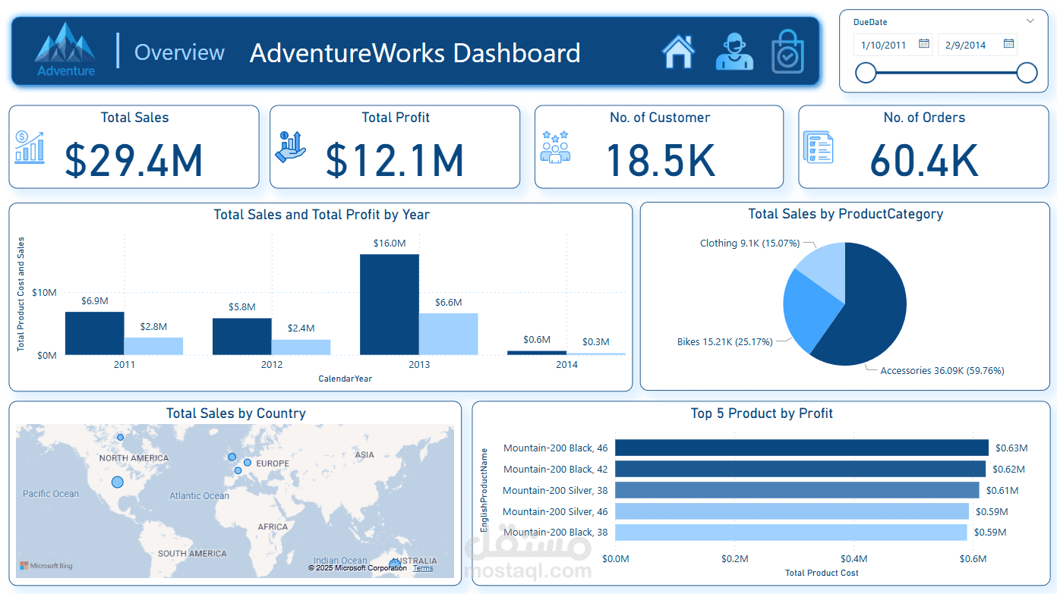Click the Australia bubble on map
This screenshot has width=1057, height=594.
(394, 566)
